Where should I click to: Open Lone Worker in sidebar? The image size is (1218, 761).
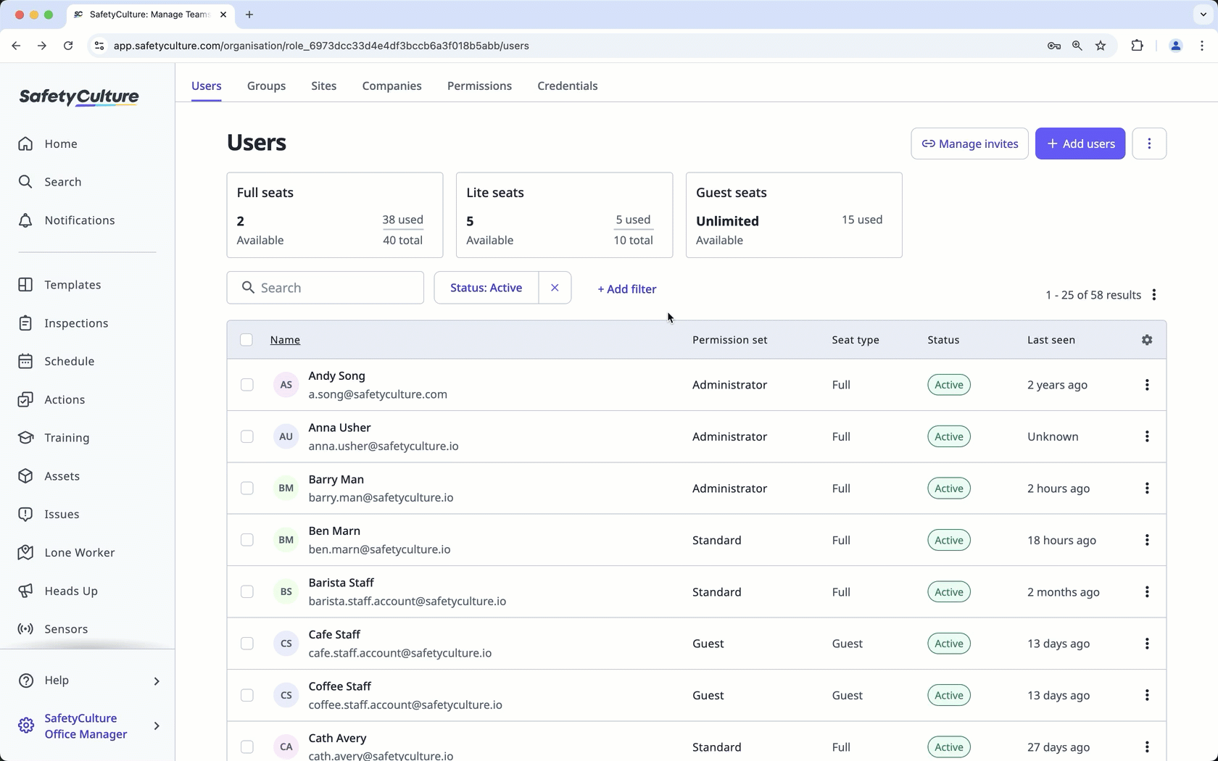66,552
